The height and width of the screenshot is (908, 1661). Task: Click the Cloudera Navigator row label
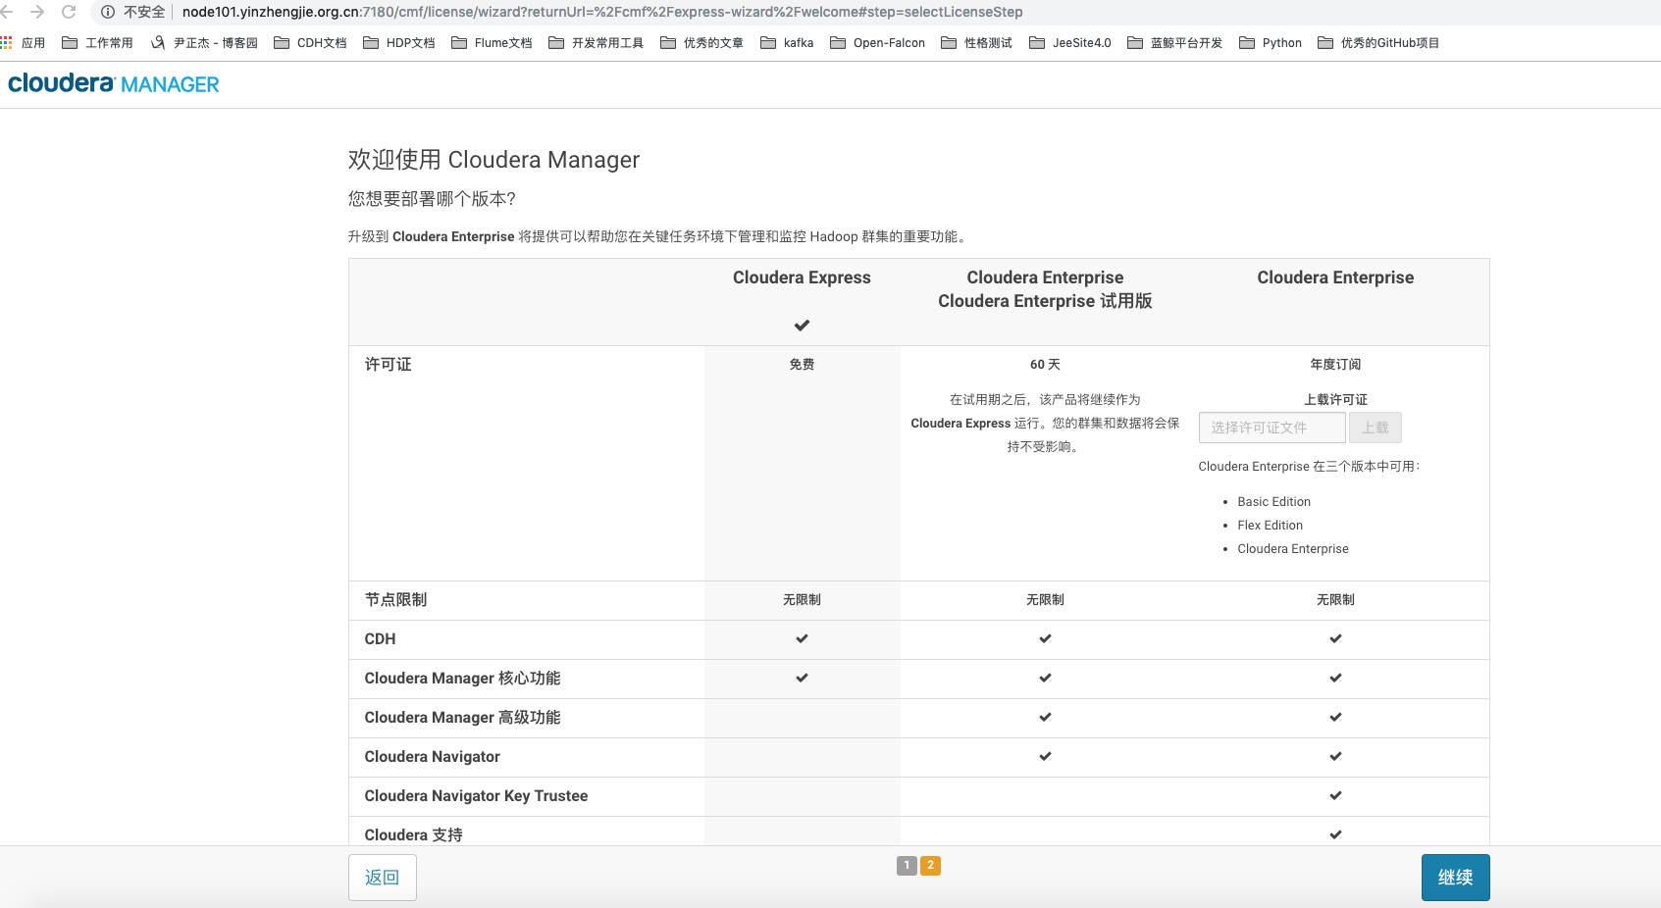tap(432, 757)
